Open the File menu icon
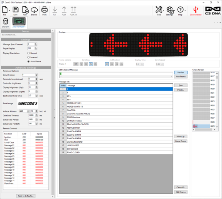Image resolution: width=222 pixels, height=199 pixels. [x=5, y=10]
